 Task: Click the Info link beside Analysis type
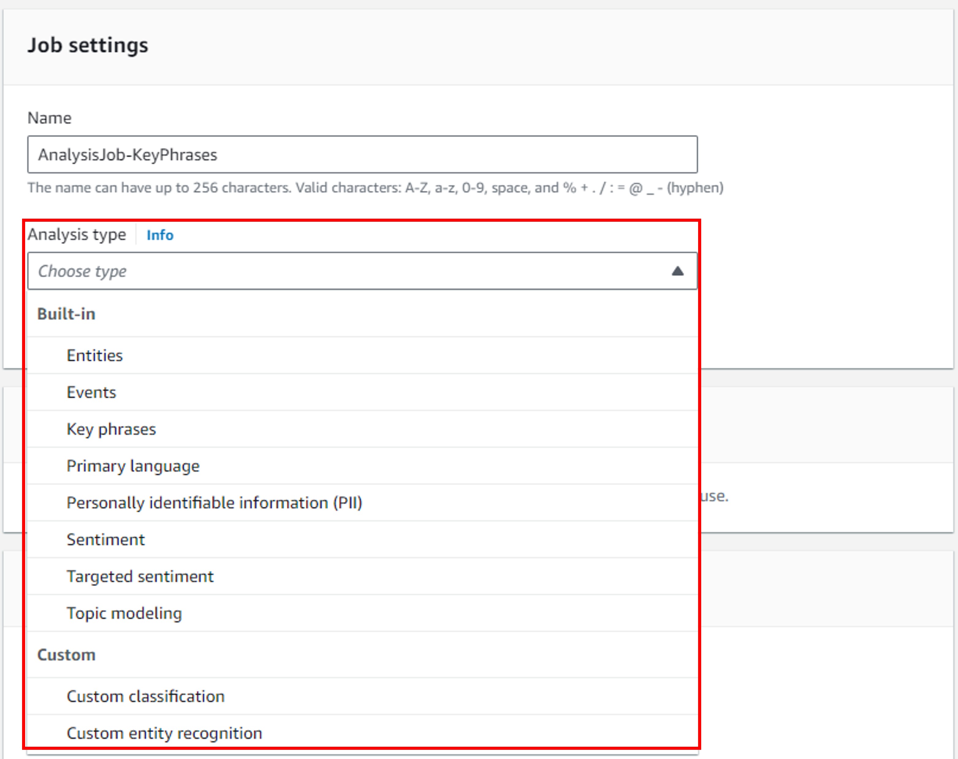[160, 235]
